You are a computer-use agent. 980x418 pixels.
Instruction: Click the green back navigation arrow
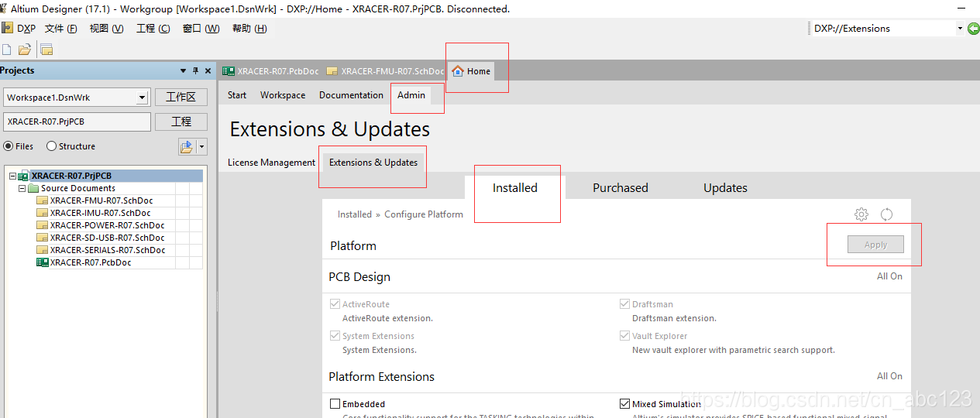973,29
